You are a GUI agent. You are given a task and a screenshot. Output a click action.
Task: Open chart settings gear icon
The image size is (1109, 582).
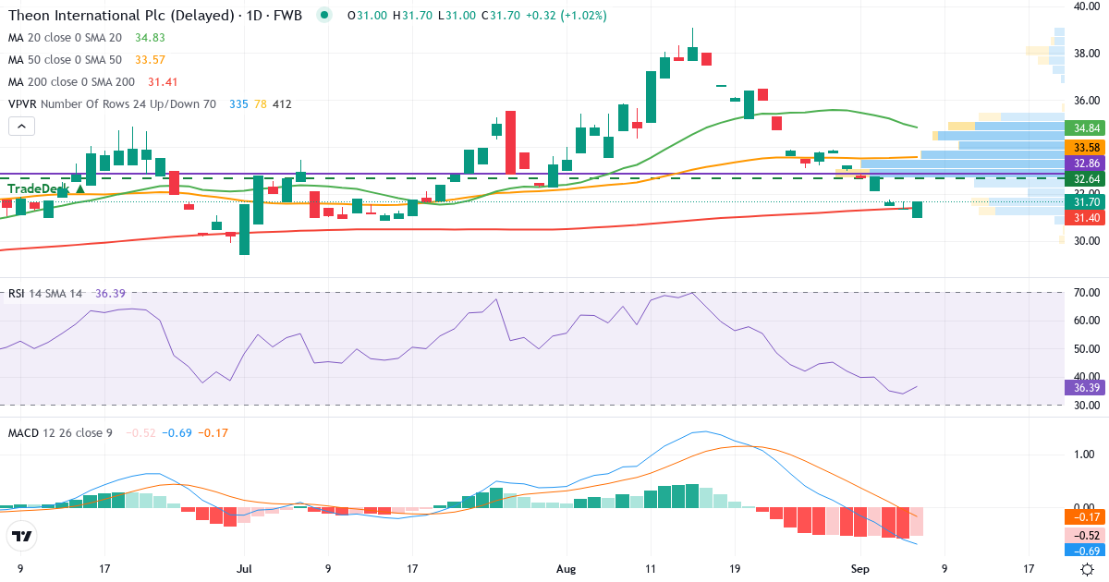click(x=1088, y=569)
